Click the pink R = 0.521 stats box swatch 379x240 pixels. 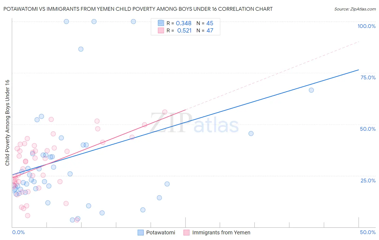(x=161, y=30)
